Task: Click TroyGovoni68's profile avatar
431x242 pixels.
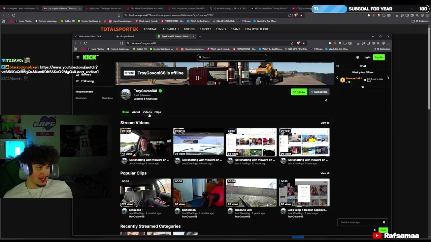Action: [126, 94]
